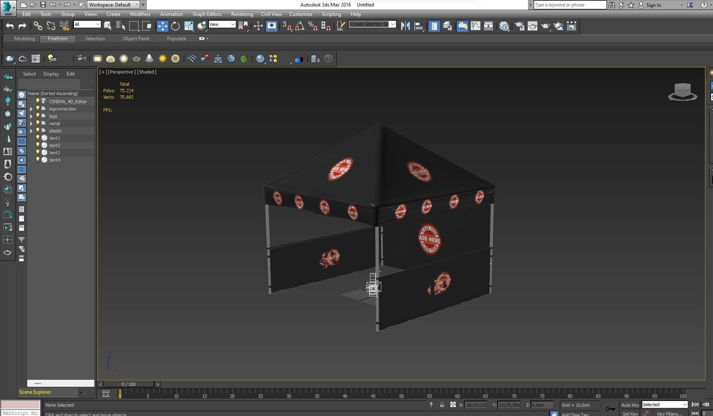Click Key Filters button
Viewport: 713px width, 416px height.
coord(670,414)
